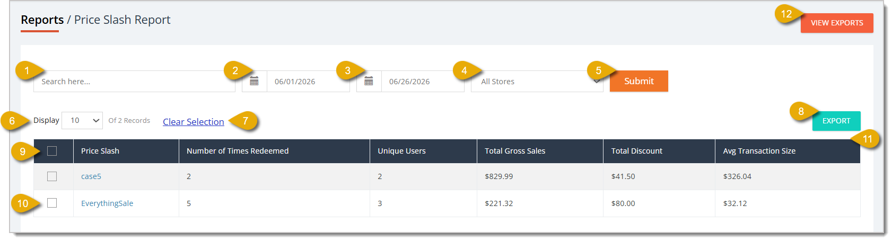The height and width of the screenshot is (241, 892).
Task: Click the 06/26/2026 end date field
Action: click(x=423, y=81)
